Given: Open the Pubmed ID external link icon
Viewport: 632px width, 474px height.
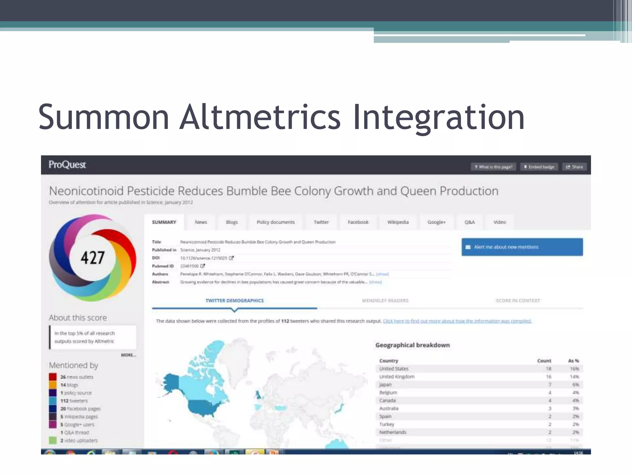Looking at the screenshot, I should coord(203,266).
